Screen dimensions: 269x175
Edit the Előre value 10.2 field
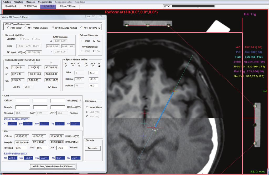(x=94, y=73)
